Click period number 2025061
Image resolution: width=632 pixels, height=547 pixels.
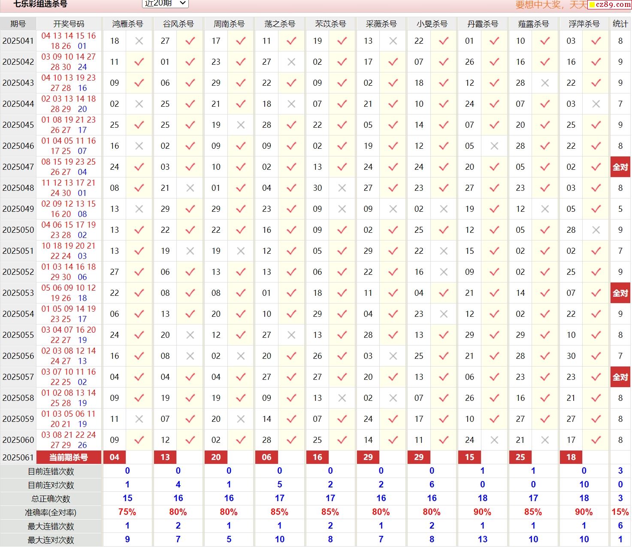[18, 457]
